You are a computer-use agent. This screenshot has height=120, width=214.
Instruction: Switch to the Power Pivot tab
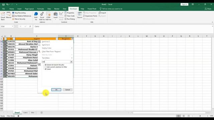(92, 9)
